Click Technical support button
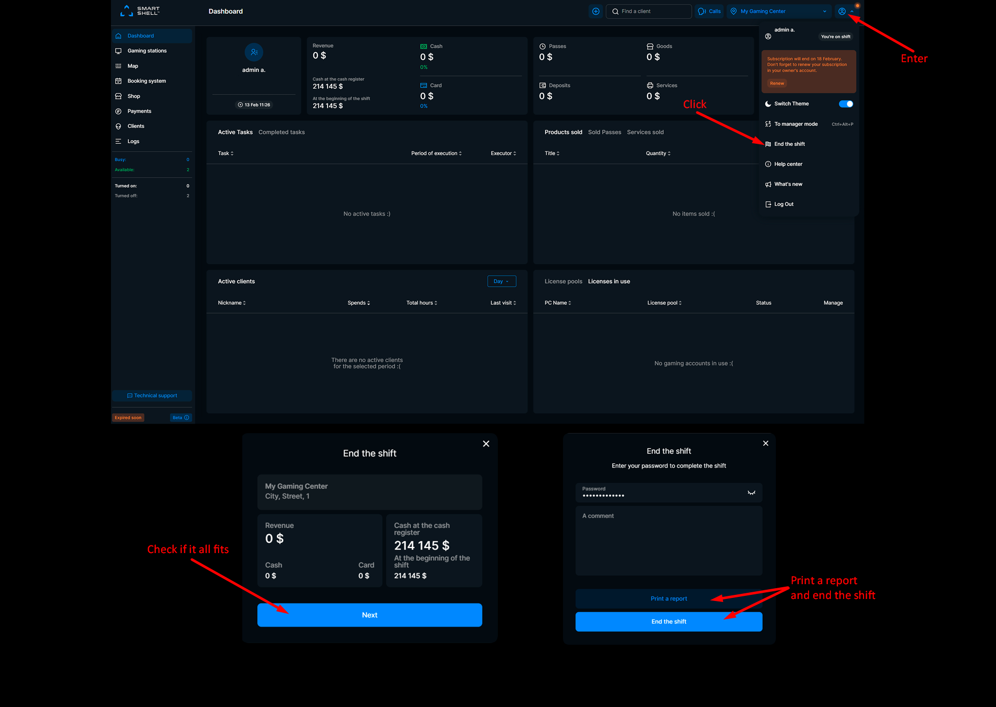Screen dimensions: 996x707 [x=152, y=396]
